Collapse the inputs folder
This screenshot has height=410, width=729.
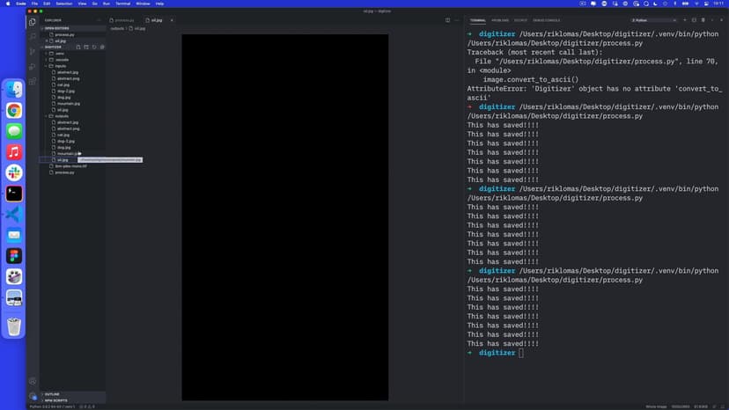60,66
